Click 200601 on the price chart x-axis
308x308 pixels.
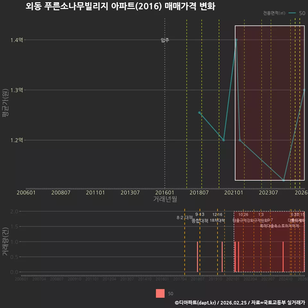(26, 193)
